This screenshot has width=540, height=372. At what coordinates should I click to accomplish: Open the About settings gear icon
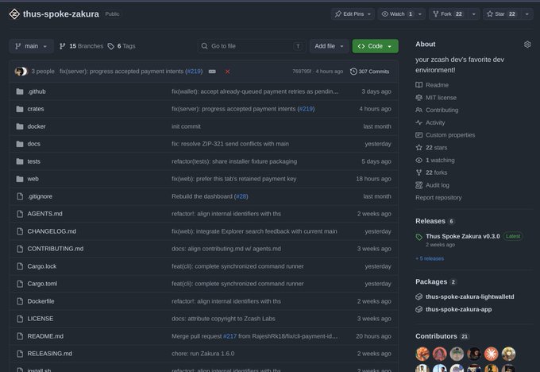pyautogui.click(x=527, y=45)
